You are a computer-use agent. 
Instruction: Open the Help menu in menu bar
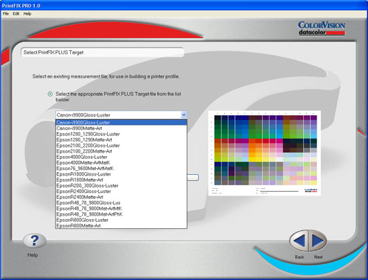tap(27, 13)
